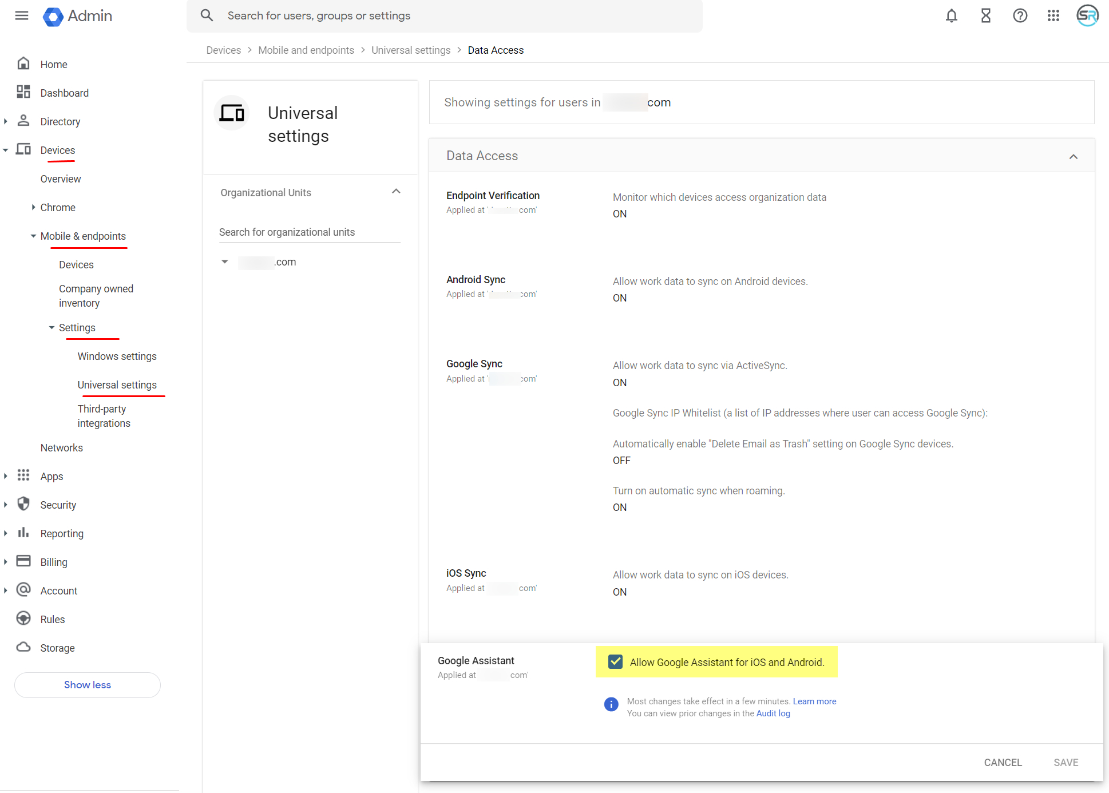Click the Universal settings devices icon
This screenshot has width=1109, height=793.
232,113
